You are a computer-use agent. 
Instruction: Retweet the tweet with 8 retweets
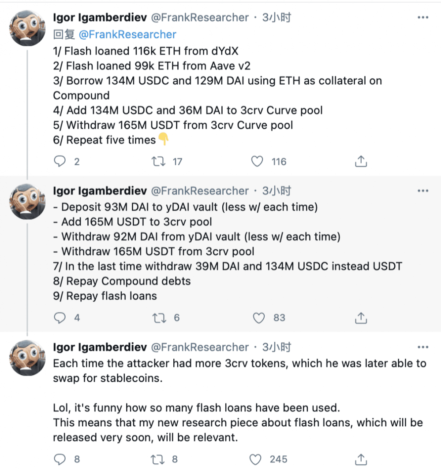(158, 459)
